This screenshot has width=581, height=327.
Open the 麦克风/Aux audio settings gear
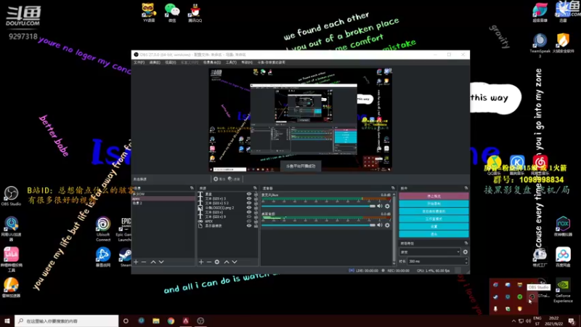click(387, 206)
